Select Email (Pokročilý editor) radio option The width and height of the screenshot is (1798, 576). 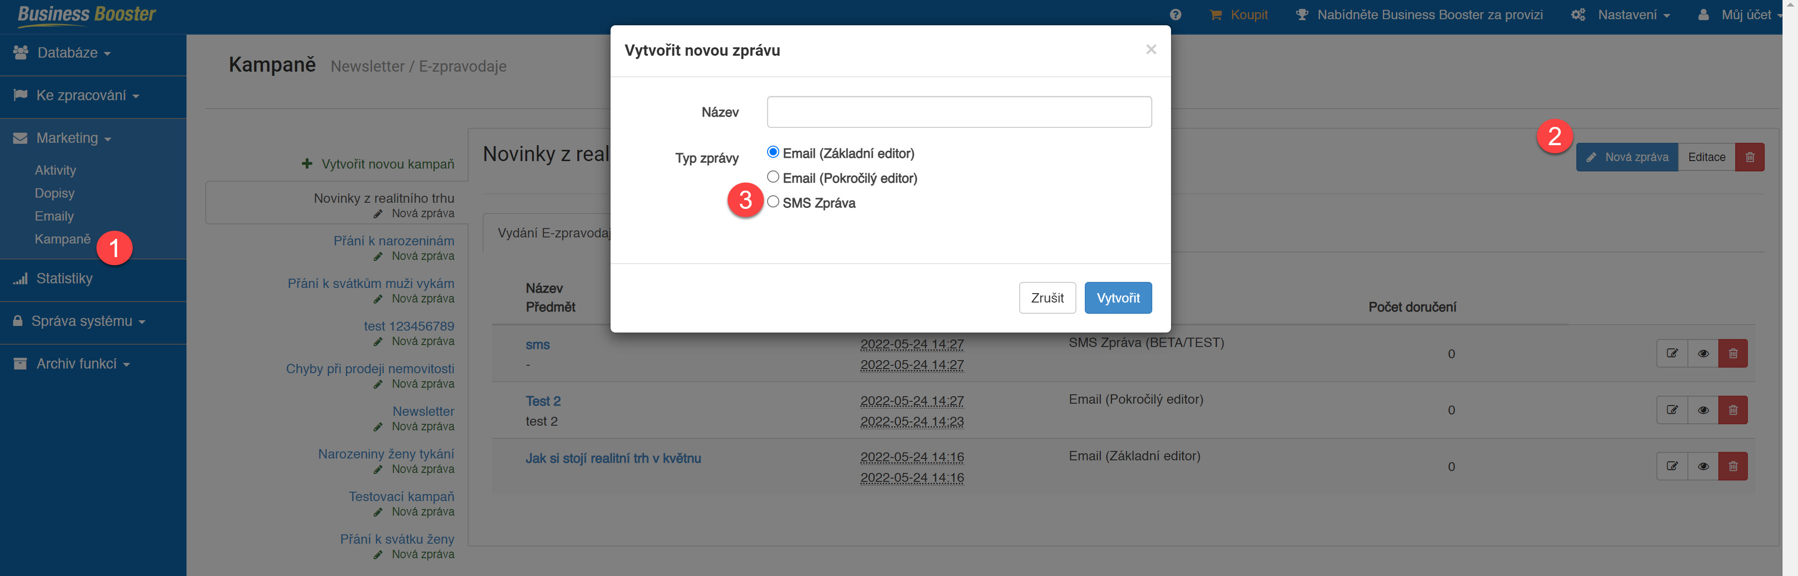coord(773,177)
